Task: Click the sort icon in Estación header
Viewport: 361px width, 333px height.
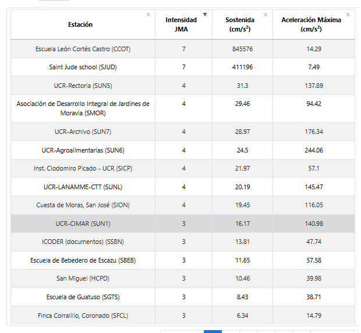Action: pyautogui.click(x=148, y=14)
